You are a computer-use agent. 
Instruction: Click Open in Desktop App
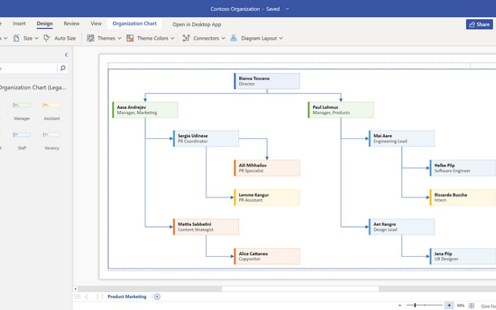point(197,24)
